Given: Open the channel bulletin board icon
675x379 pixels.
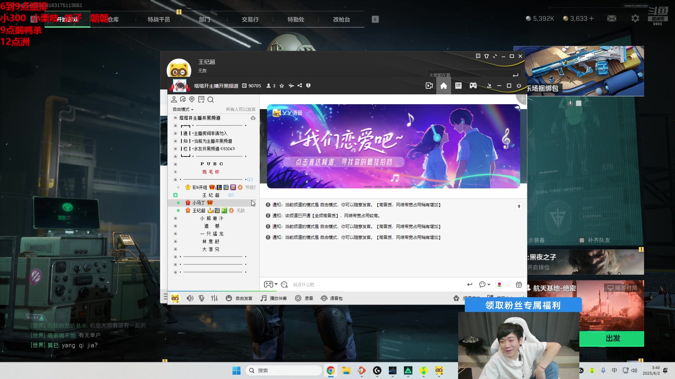Looking at the screenshot, I should tap(201, 99).
